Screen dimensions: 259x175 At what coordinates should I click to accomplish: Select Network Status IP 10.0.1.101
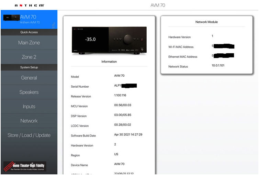[218, 65]
